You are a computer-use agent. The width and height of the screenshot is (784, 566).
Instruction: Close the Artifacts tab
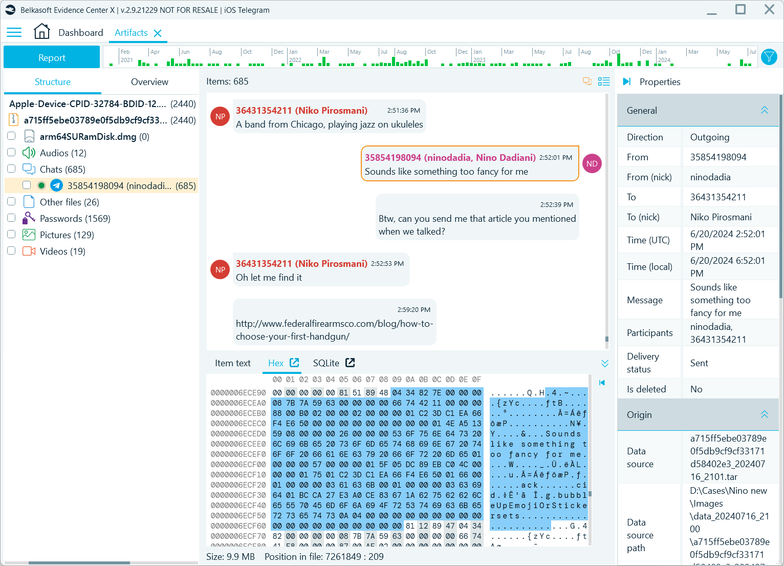click(x=158, y=33)
